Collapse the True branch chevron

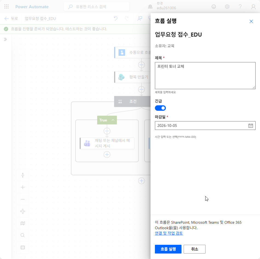click(113, 120)
